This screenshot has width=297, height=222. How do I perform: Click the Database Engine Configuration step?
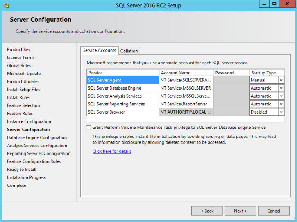click(37, 137)
